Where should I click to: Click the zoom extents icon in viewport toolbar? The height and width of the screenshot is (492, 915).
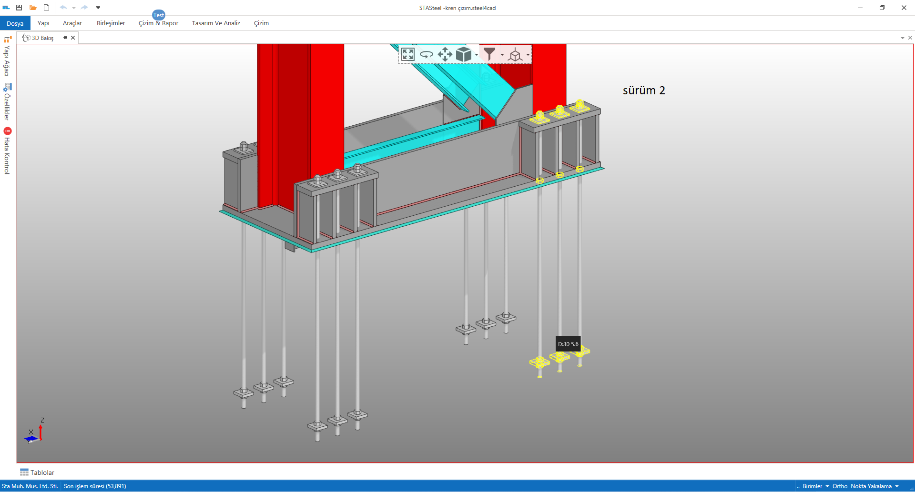[x=407, y=54]
